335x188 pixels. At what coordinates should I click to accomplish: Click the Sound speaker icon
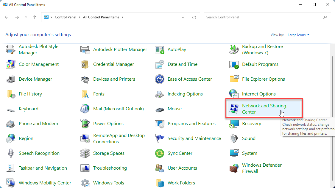coord(234,138)
